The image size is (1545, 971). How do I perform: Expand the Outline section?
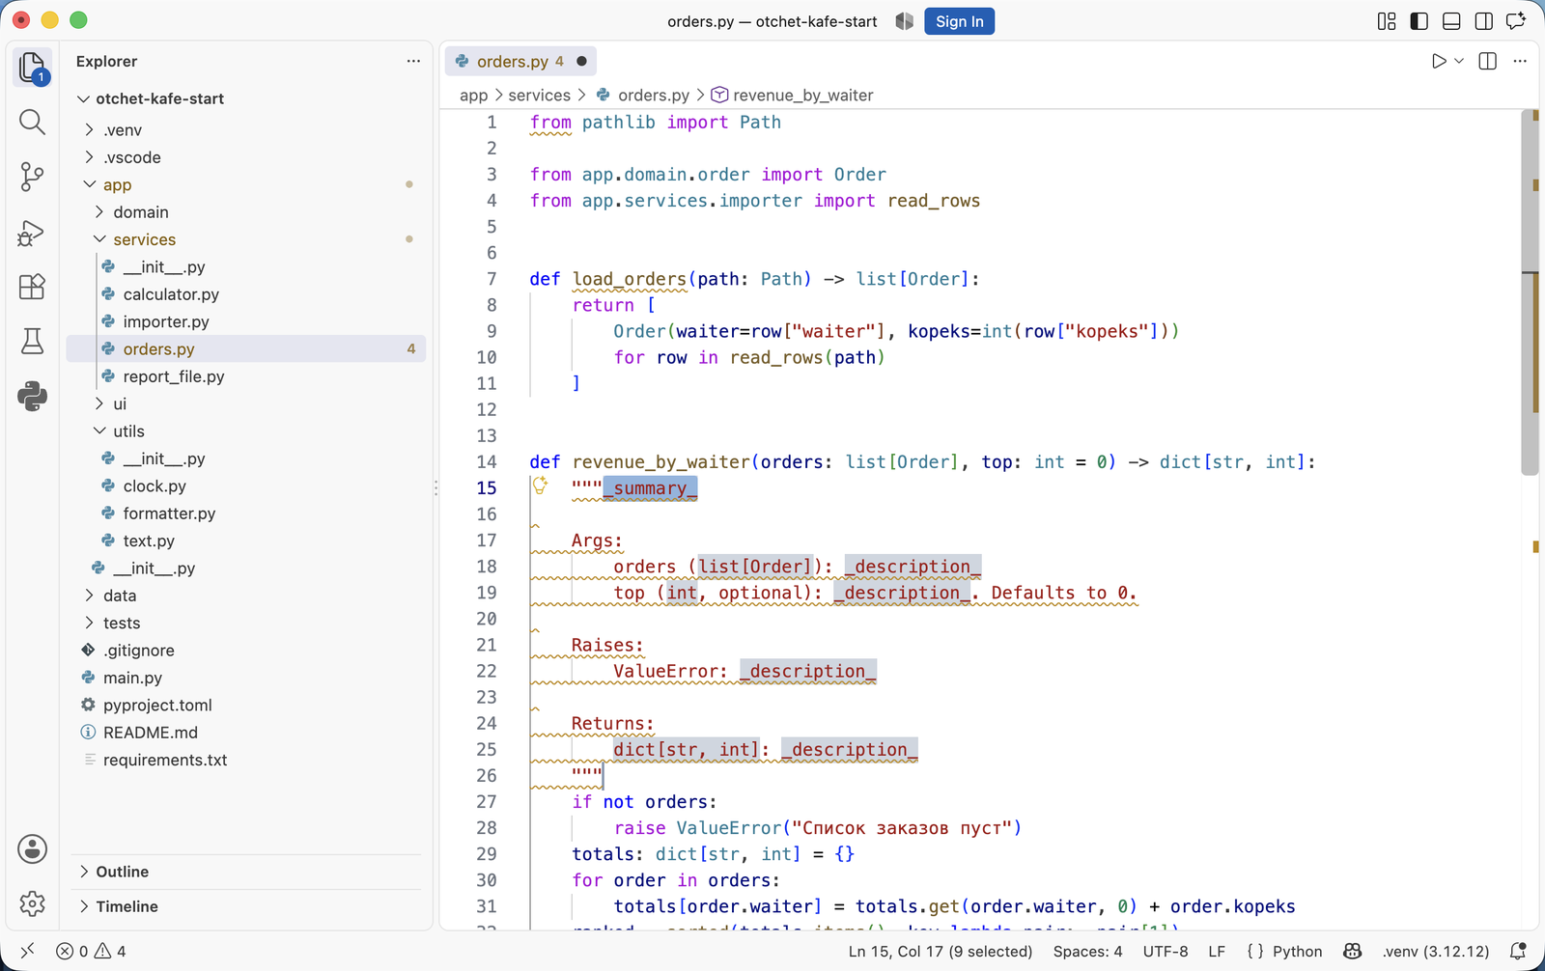tap(122, 872)
